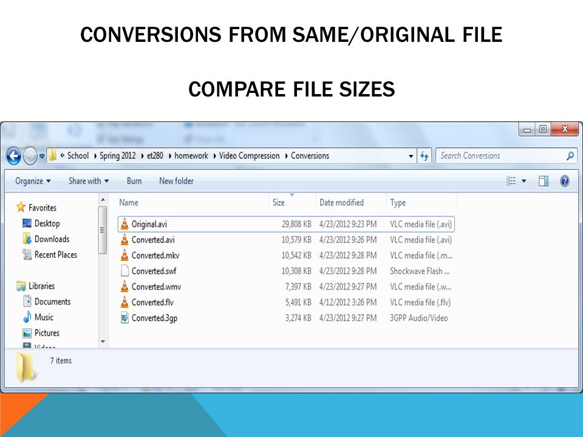583x437 pixels.
Task: Go back with the blue Back arrow
Action: click(14, 156)
